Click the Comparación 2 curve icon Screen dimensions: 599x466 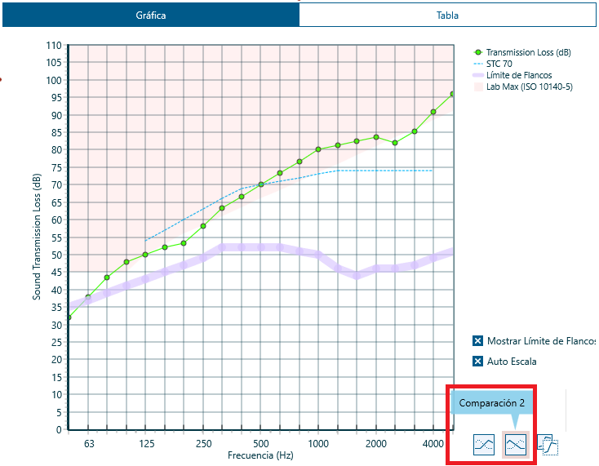click(x=516, y=444)
